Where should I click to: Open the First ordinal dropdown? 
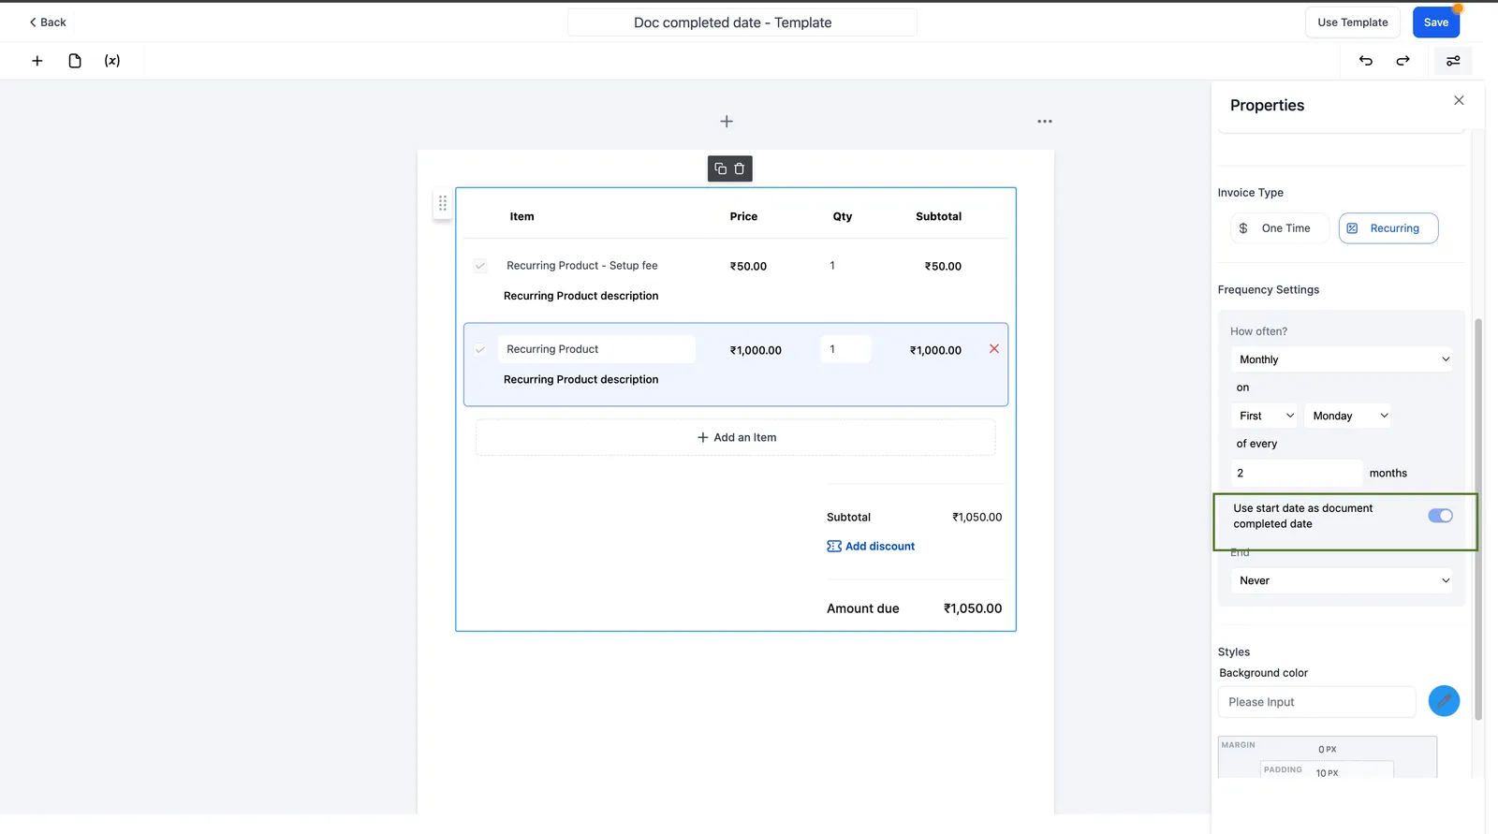(x=1265, y=416)
